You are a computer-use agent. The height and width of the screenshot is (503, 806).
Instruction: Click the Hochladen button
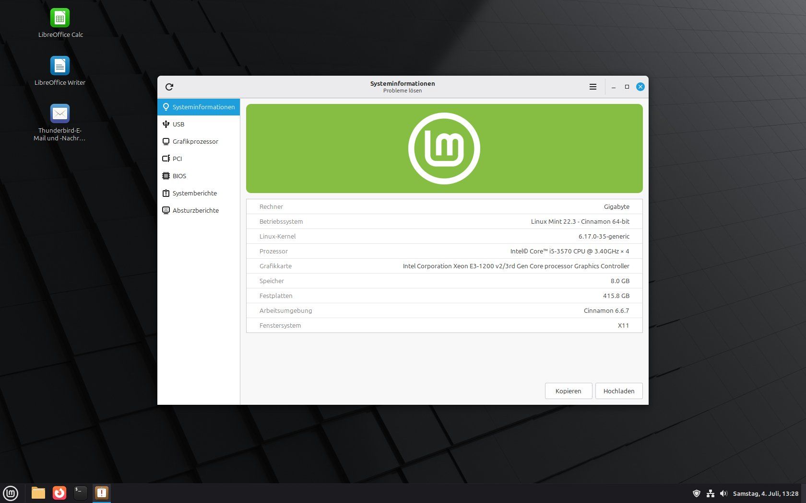(619, 391)
